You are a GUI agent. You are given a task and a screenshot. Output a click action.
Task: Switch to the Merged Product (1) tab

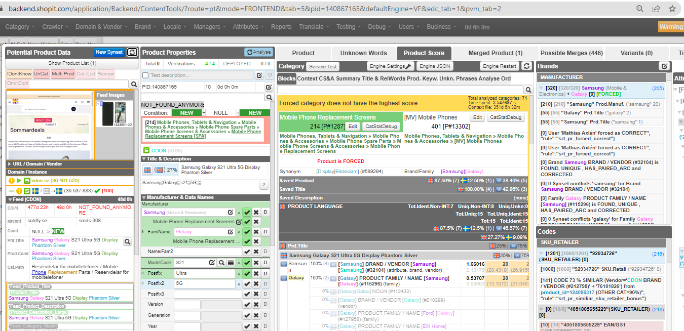(x=496, y=53)
